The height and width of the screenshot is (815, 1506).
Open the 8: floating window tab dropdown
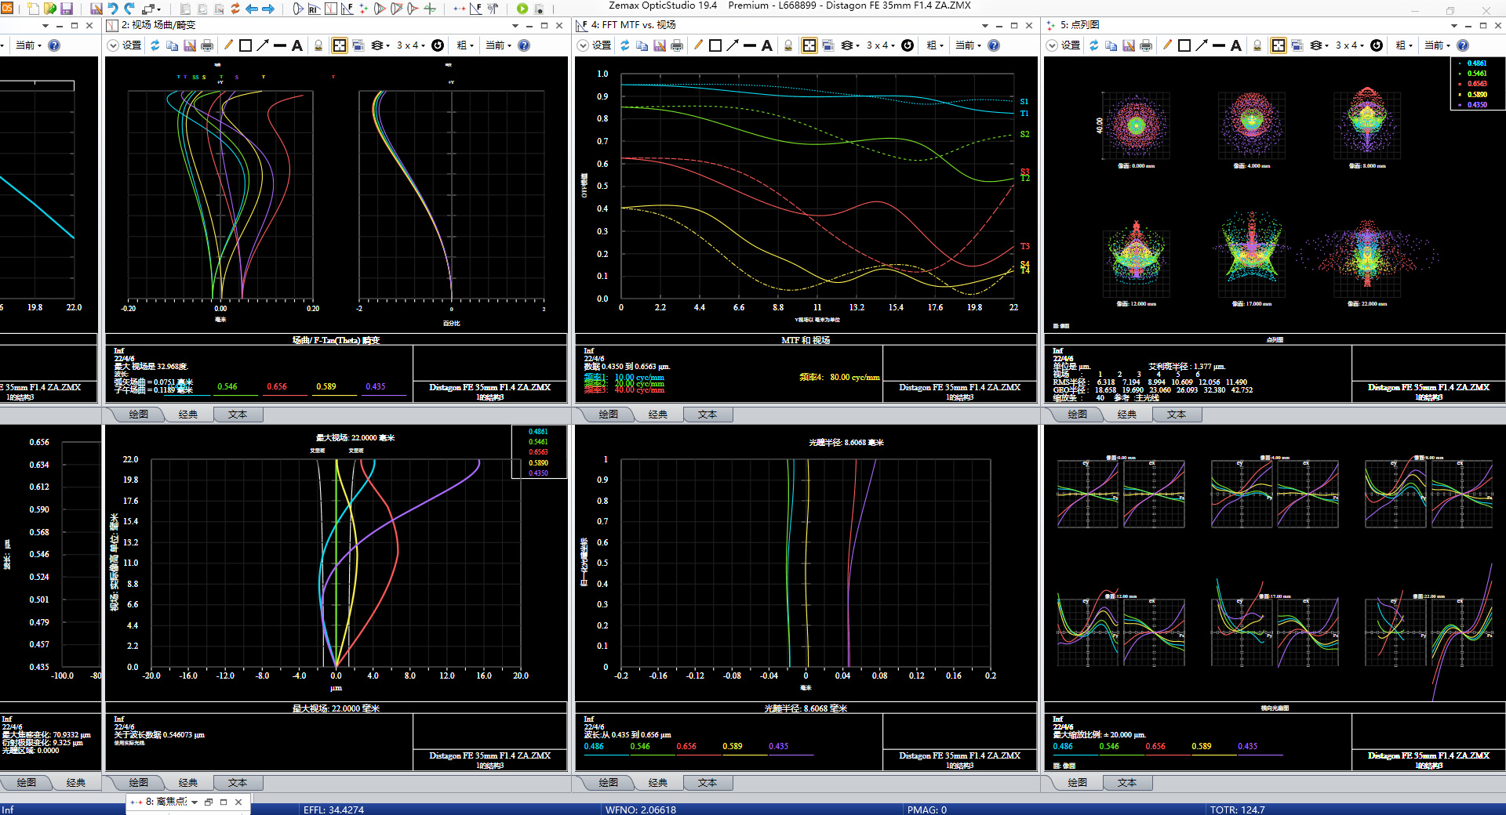click(x=195, y=802)
